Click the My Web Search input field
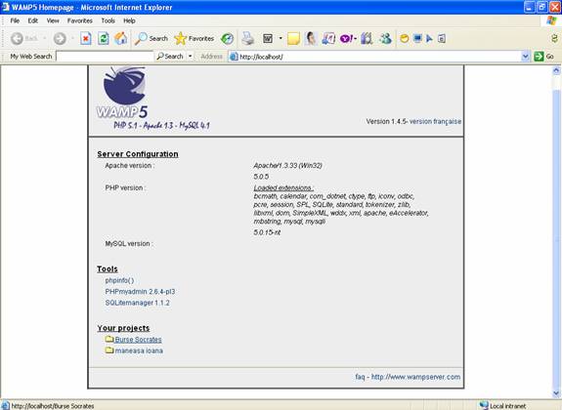Viewport: 562px width, 410px height. click(x=105, y=57)
